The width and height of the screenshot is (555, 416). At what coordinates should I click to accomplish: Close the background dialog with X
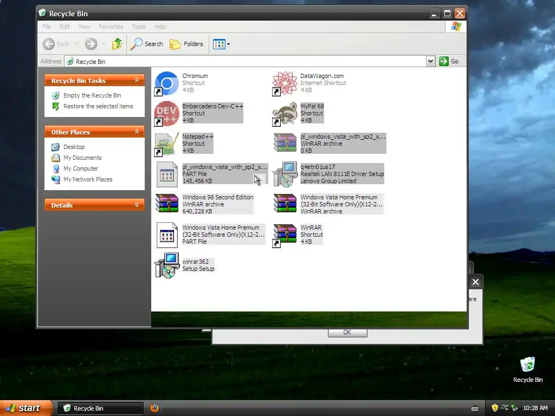point(475,282)
